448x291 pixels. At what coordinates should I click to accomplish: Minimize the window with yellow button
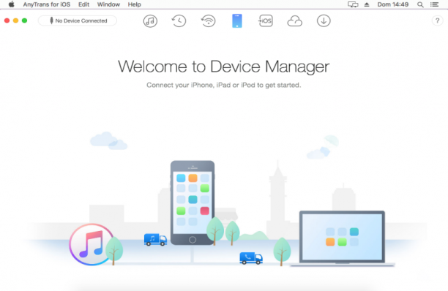click(x=15, y=20)
